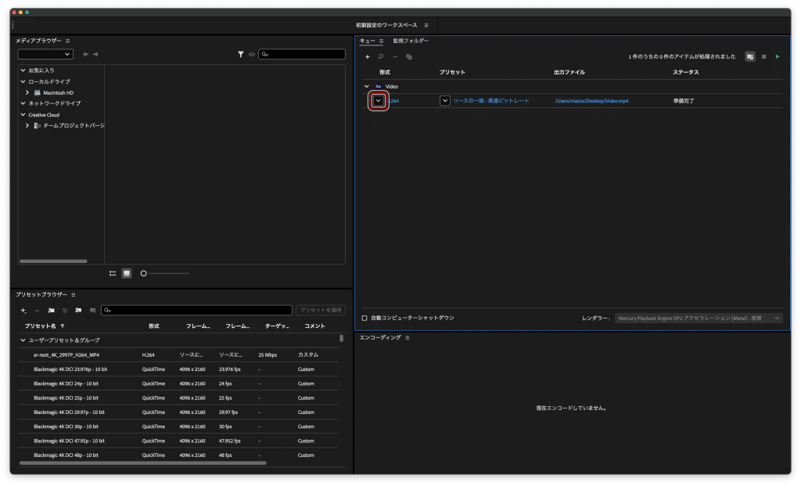
Task: Open the highlighted format dropdown for H.264
Action: pyautogui.click(x=379, y=101)
